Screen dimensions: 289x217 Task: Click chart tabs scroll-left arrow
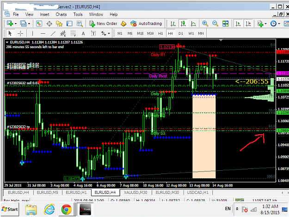click(x=282, y=192)
